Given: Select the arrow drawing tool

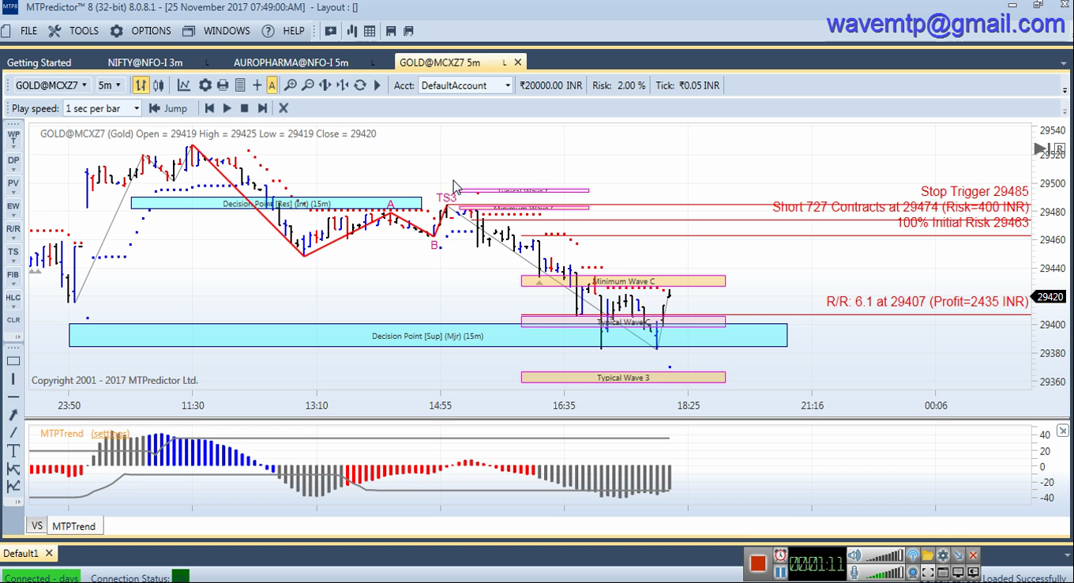Looking at the screenshot, I should (13, 415).
